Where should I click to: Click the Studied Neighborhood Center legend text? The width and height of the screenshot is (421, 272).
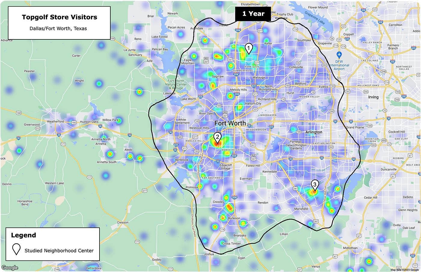pos(59,251)
